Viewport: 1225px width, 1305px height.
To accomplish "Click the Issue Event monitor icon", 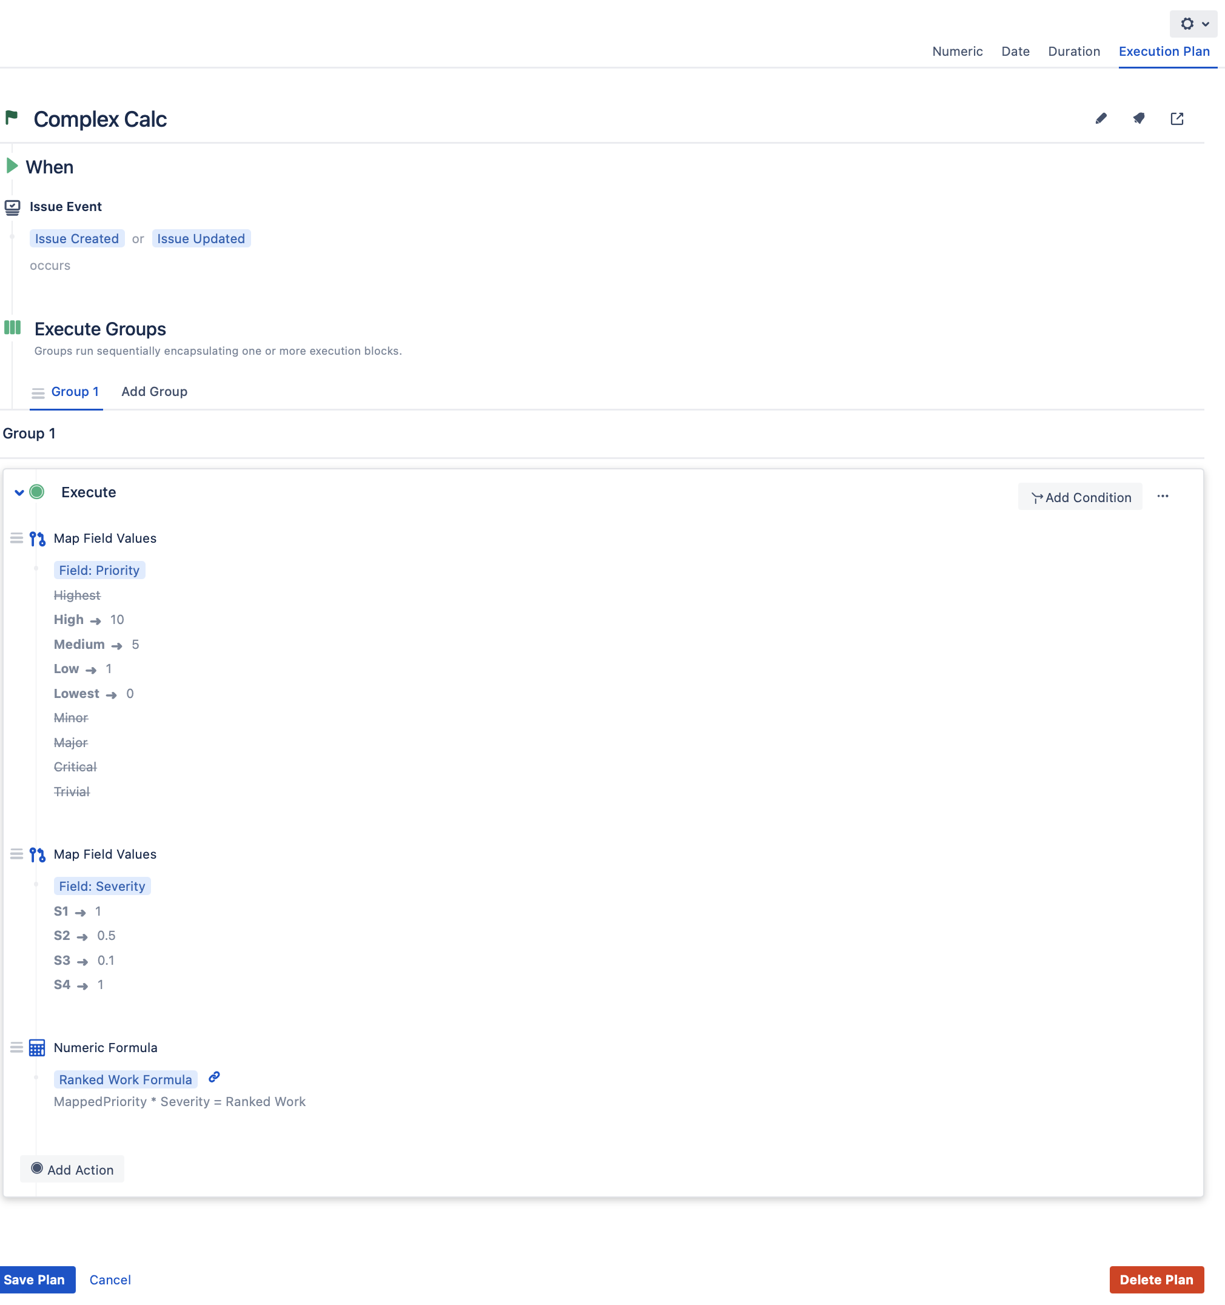I will point(13,207).
